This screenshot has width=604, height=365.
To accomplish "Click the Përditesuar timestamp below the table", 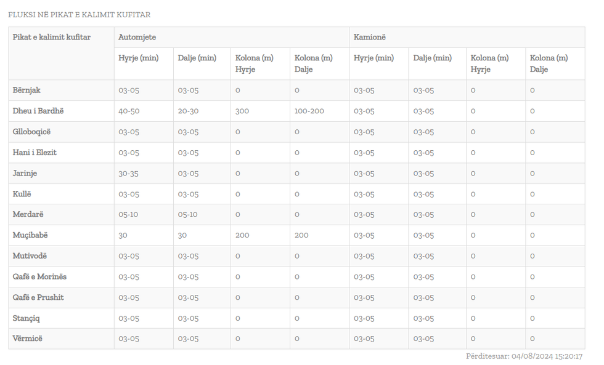I will 524,356.
